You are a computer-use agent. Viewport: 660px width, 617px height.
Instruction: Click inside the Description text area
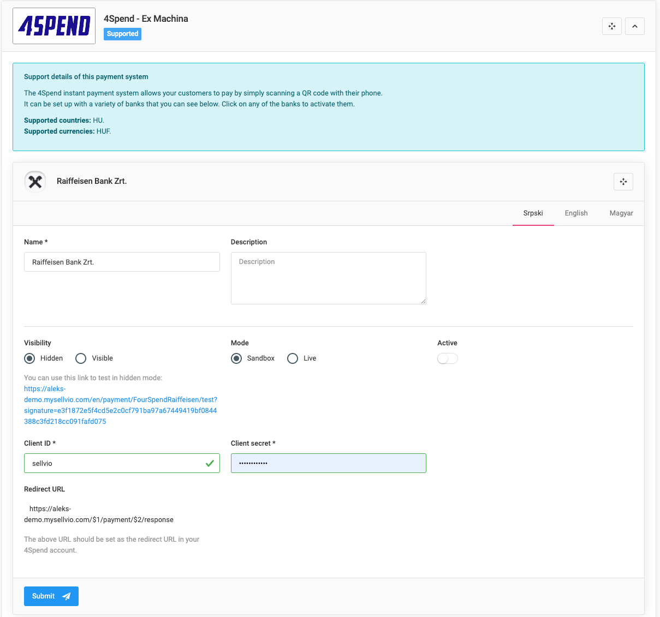point(328,278)
